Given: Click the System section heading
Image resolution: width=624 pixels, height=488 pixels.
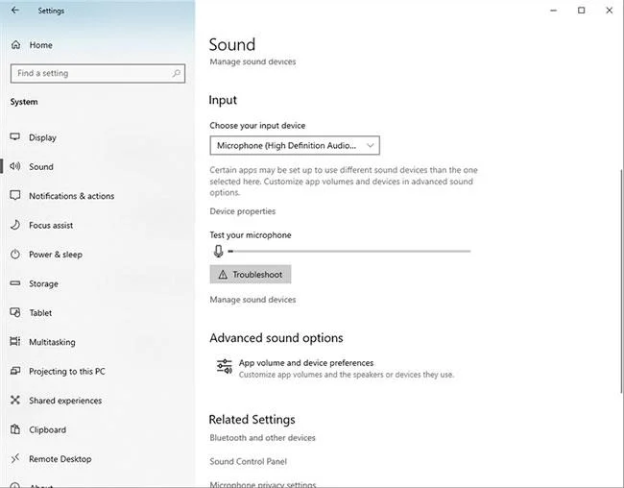Looking at the screenshot, I should tap(24, 102).
